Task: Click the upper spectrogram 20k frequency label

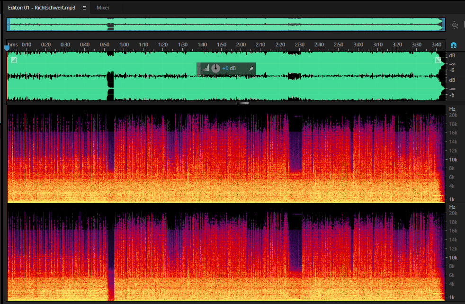Action: pos(453,115)
